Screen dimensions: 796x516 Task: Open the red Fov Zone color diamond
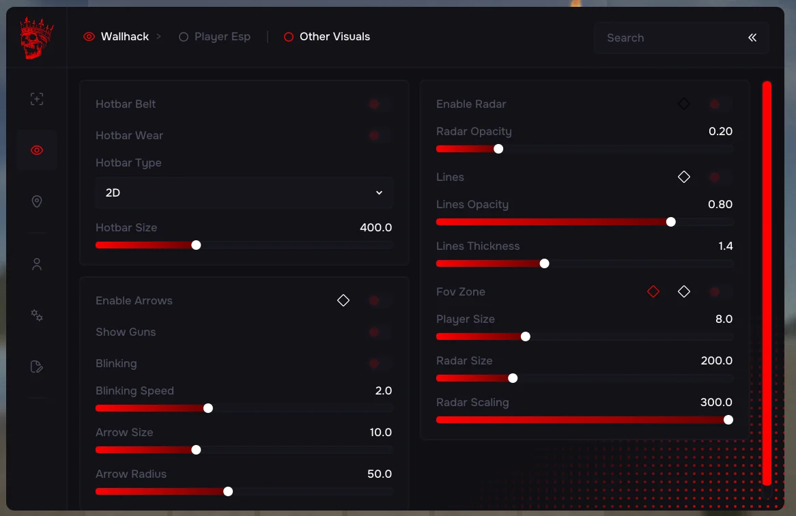click(653, 291)
